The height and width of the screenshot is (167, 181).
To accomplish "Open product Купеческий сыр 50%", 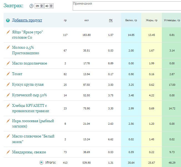I will tap(29, 95).
